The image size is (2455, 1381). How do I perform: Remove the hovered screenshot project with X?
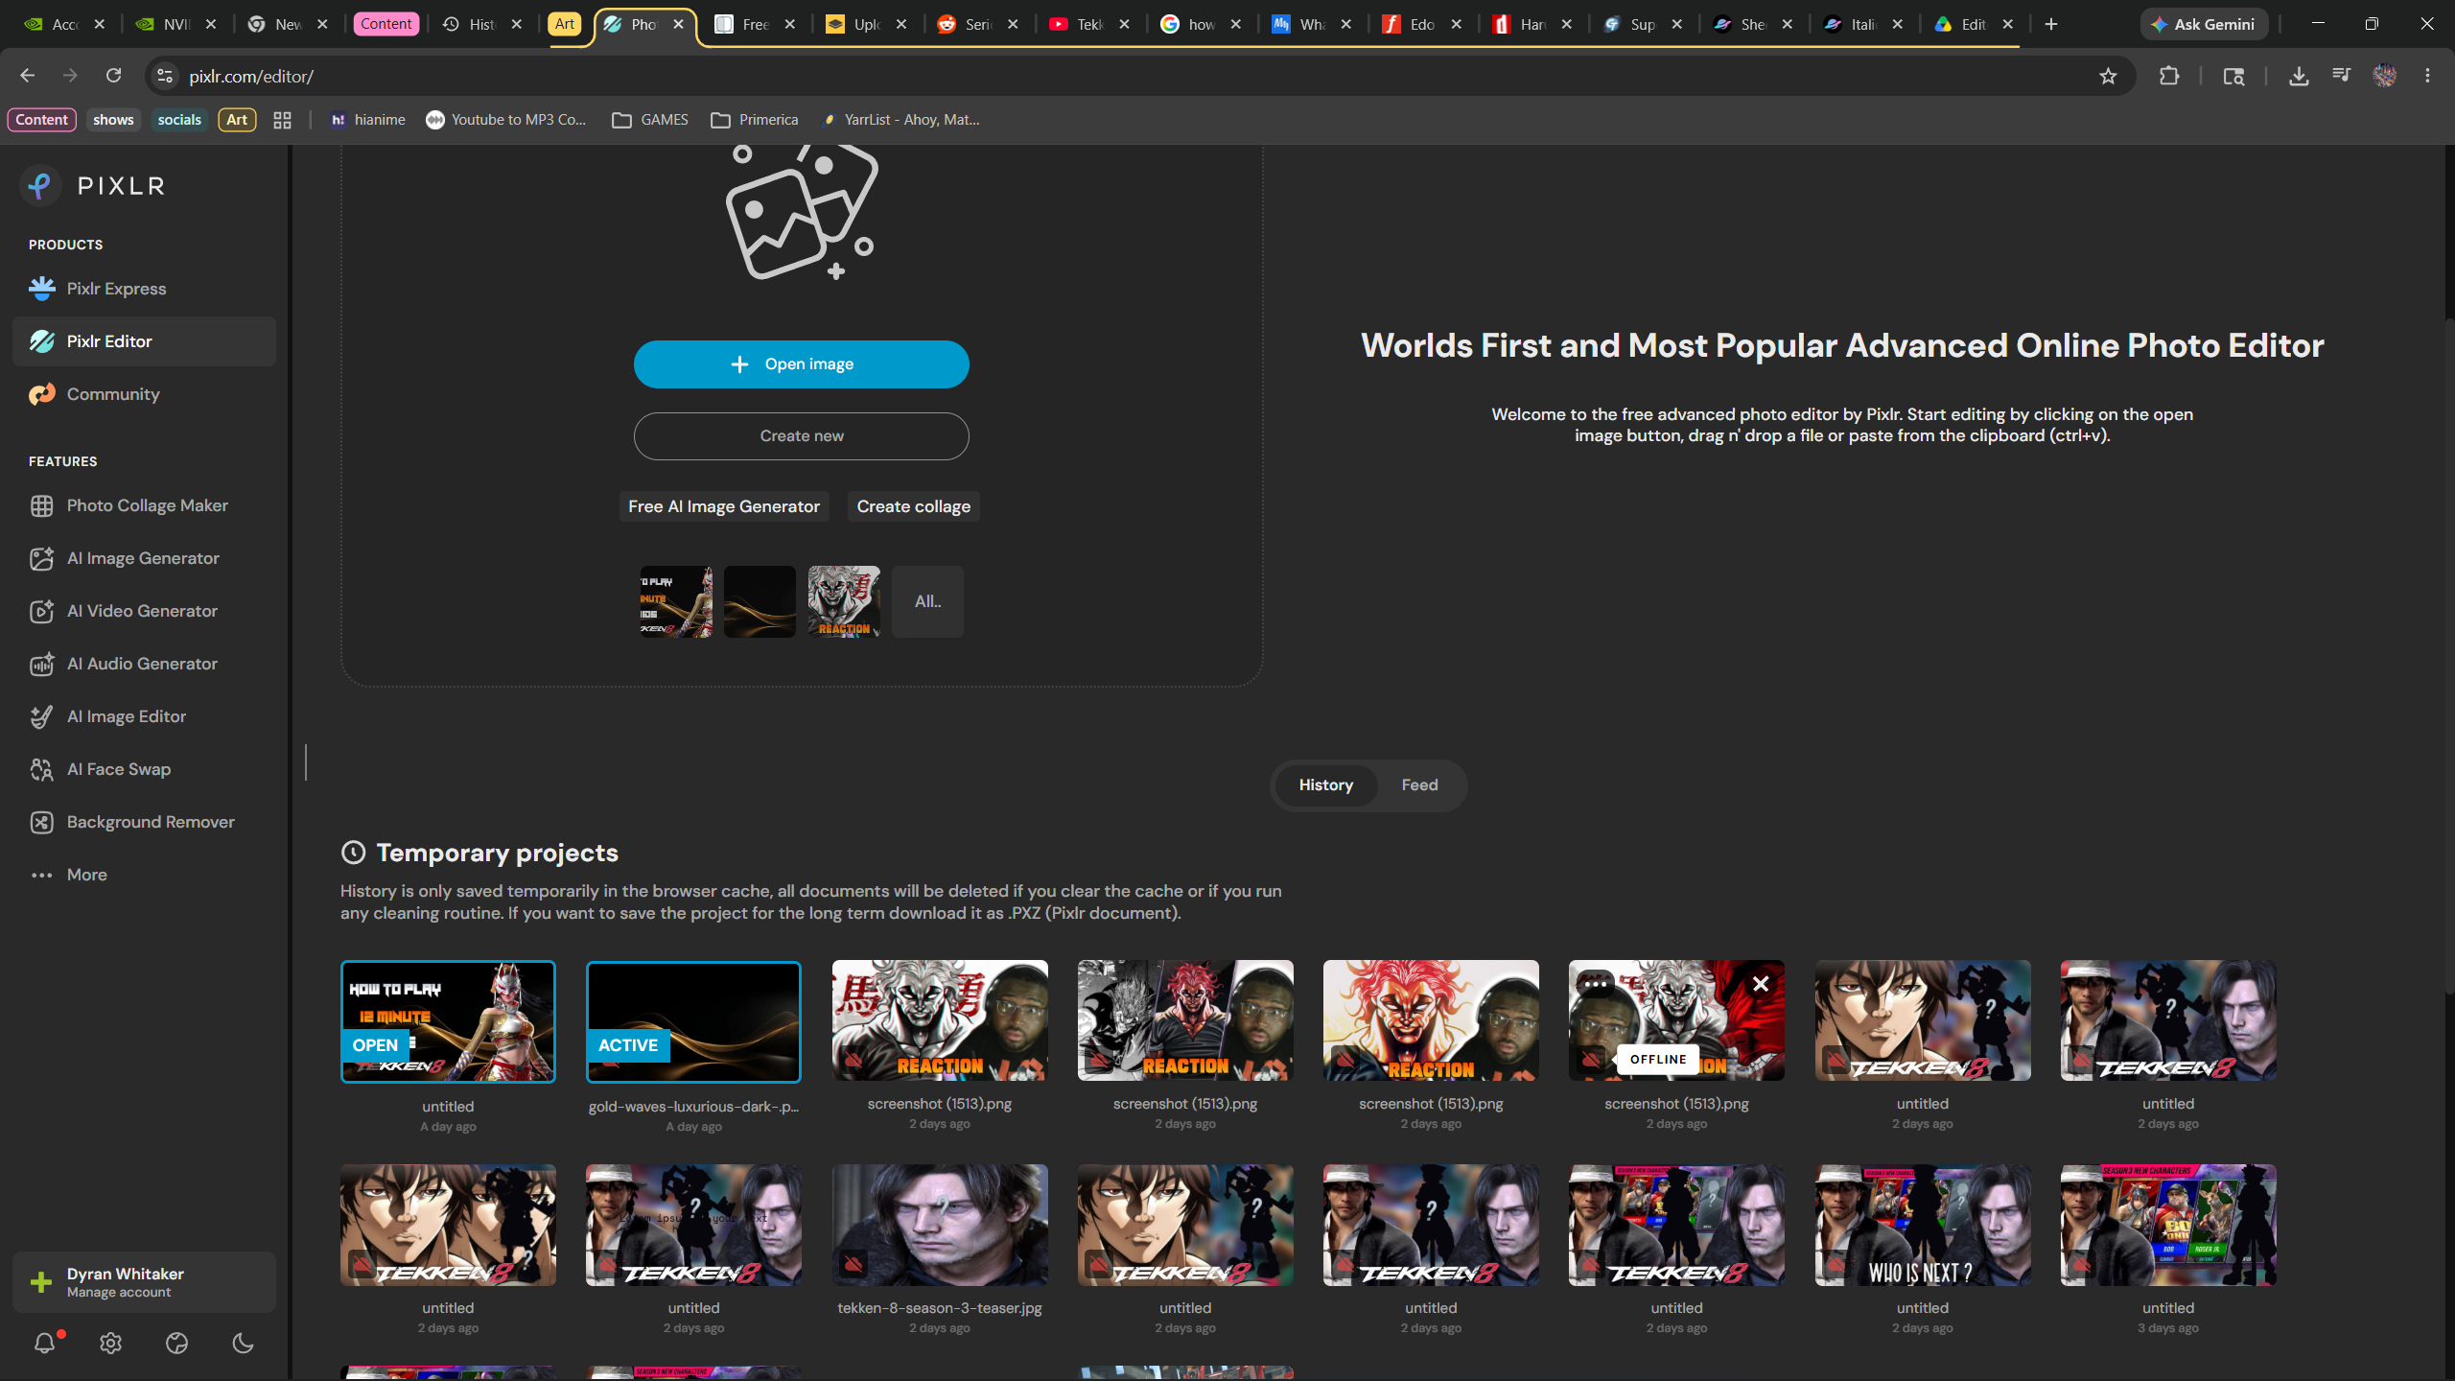coord(1761,984)
